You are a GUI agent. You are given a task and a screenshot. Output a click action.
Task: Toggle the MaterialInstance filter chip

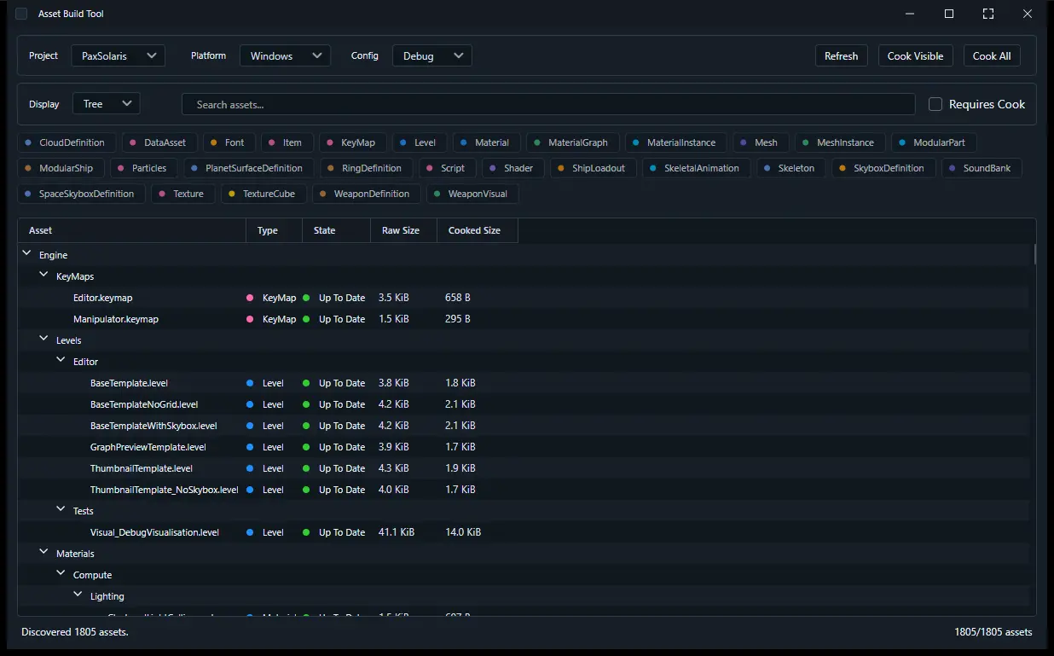[675, 142]
